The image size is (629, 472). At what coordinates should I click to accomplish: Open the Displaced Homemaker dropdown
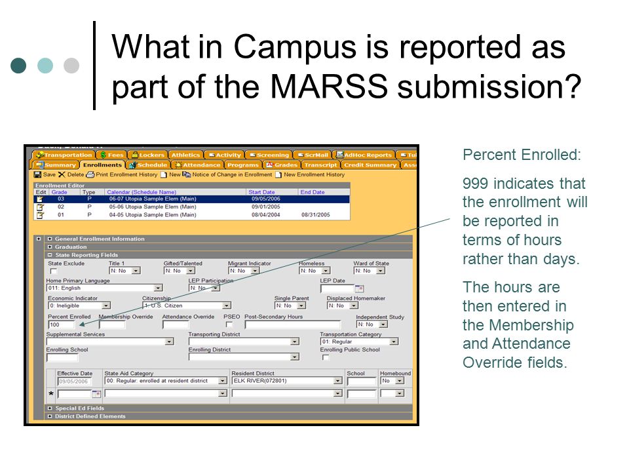(x=353, y=306)
